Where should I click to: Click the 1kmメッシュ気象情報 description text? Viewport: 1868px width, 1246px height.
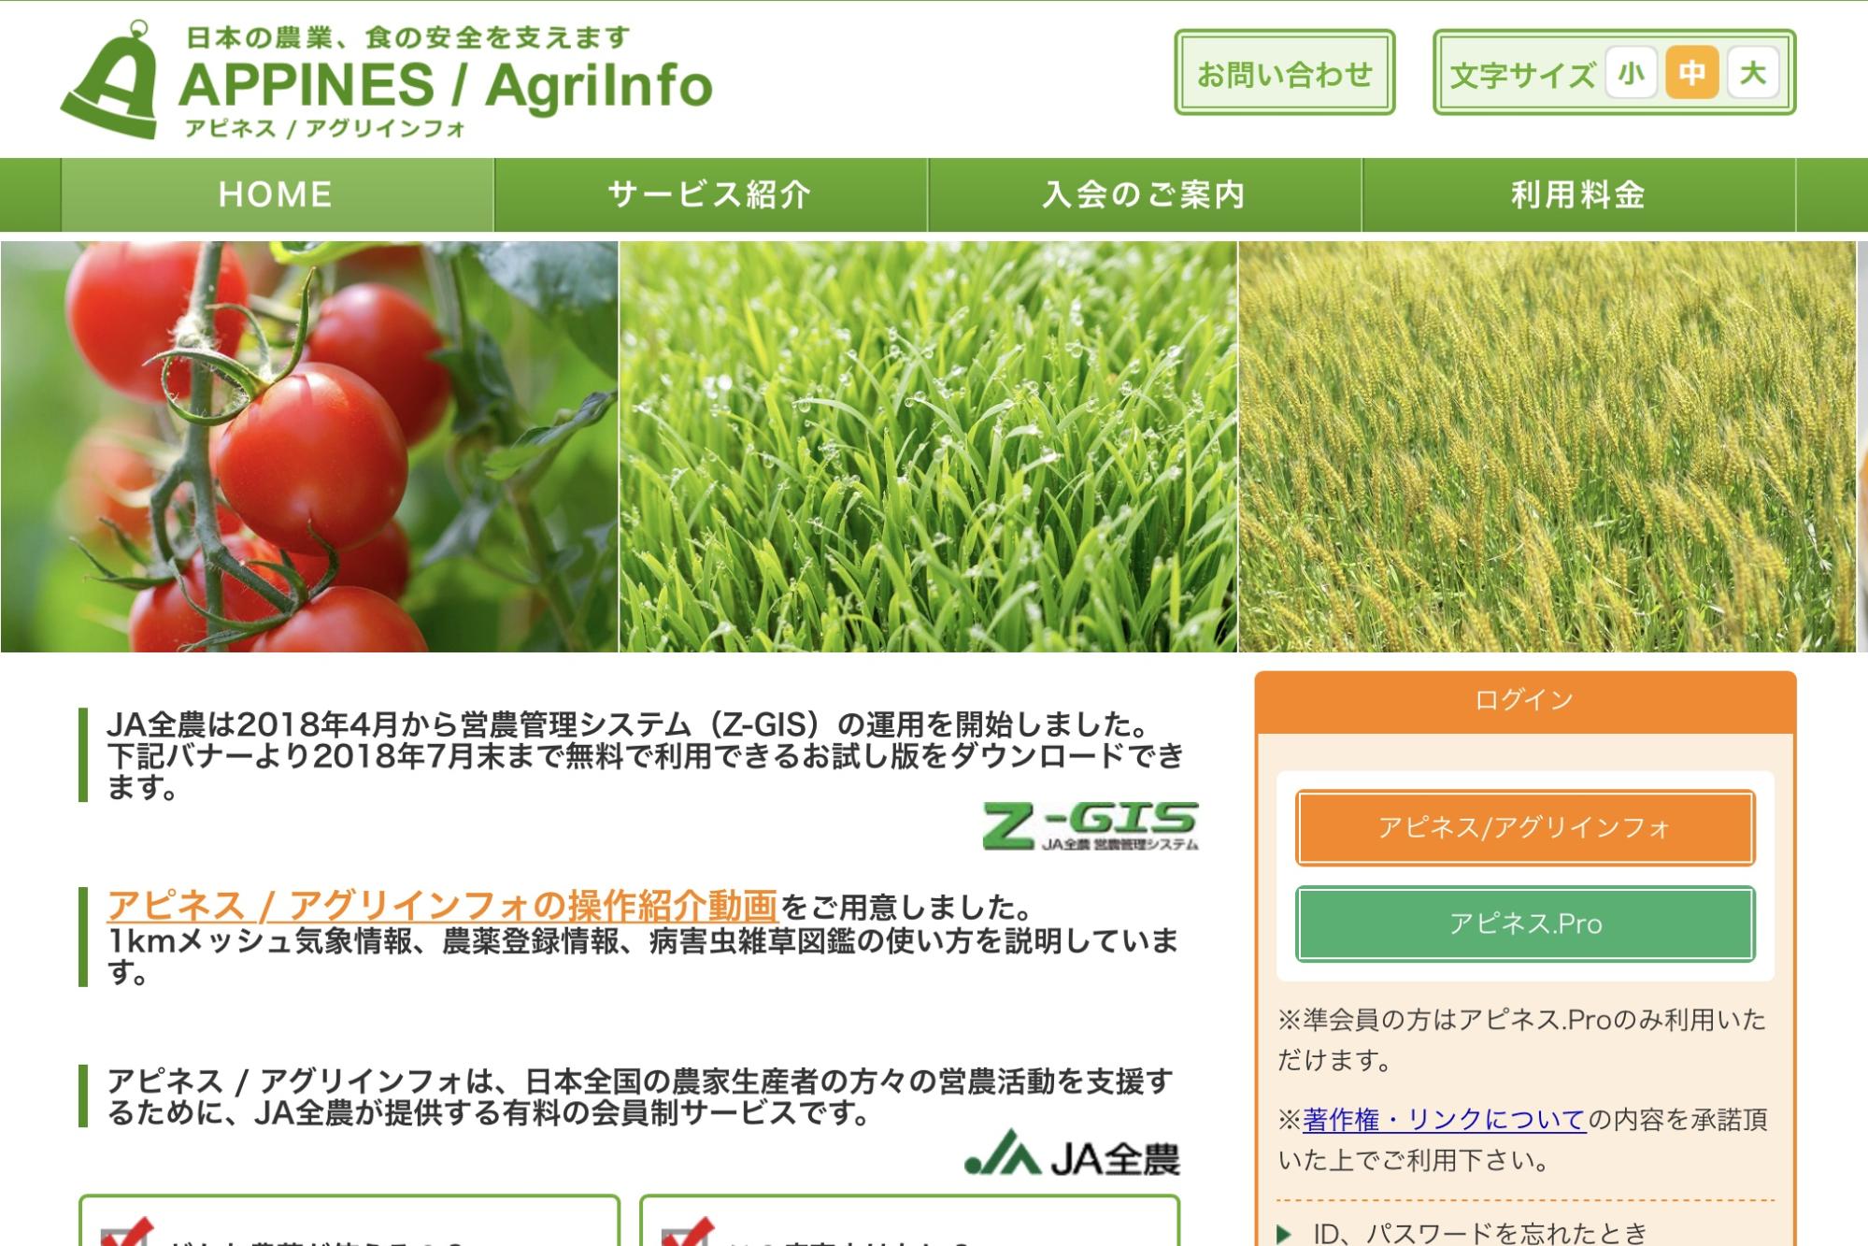pos(643,956)
